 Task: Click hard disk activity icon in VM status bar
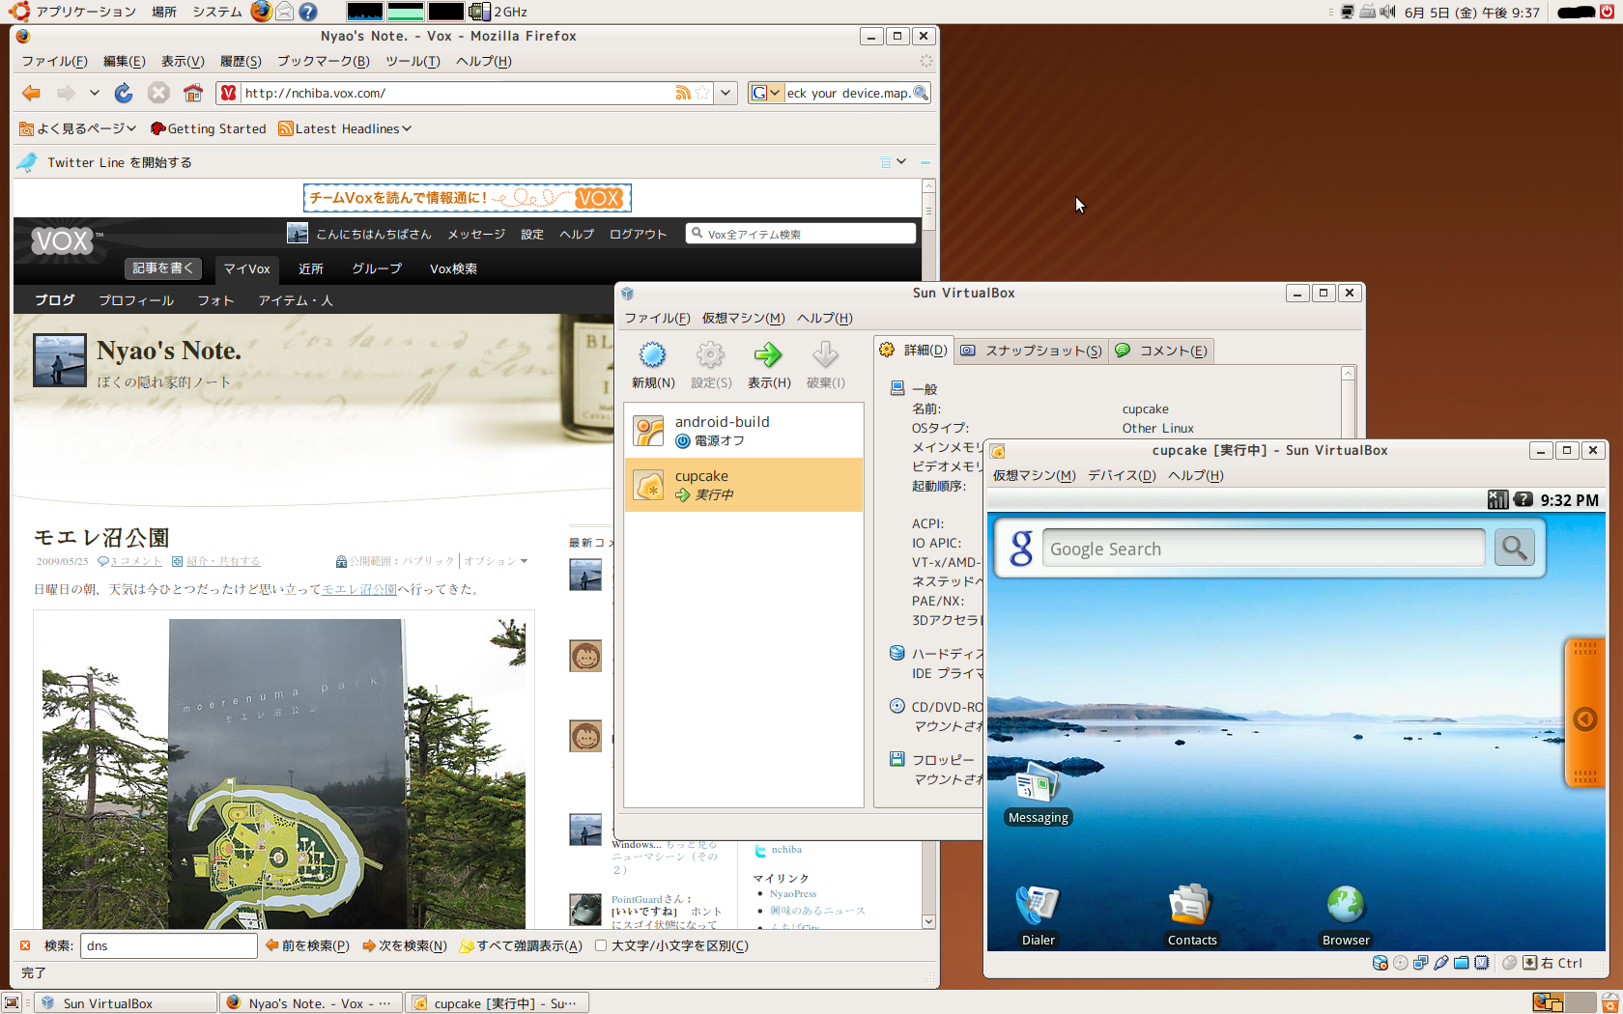click(x=1380, y=963)
